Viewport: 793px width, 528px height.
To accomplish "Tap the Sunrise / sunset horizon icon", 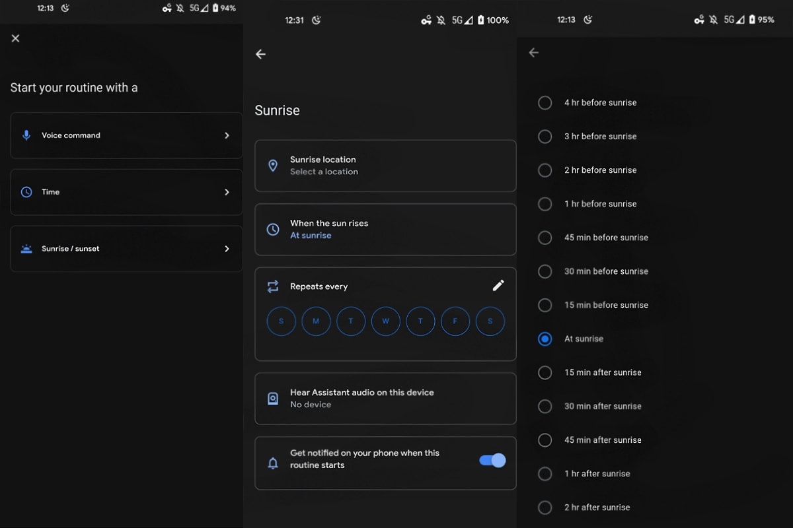I will click(26, 249).
